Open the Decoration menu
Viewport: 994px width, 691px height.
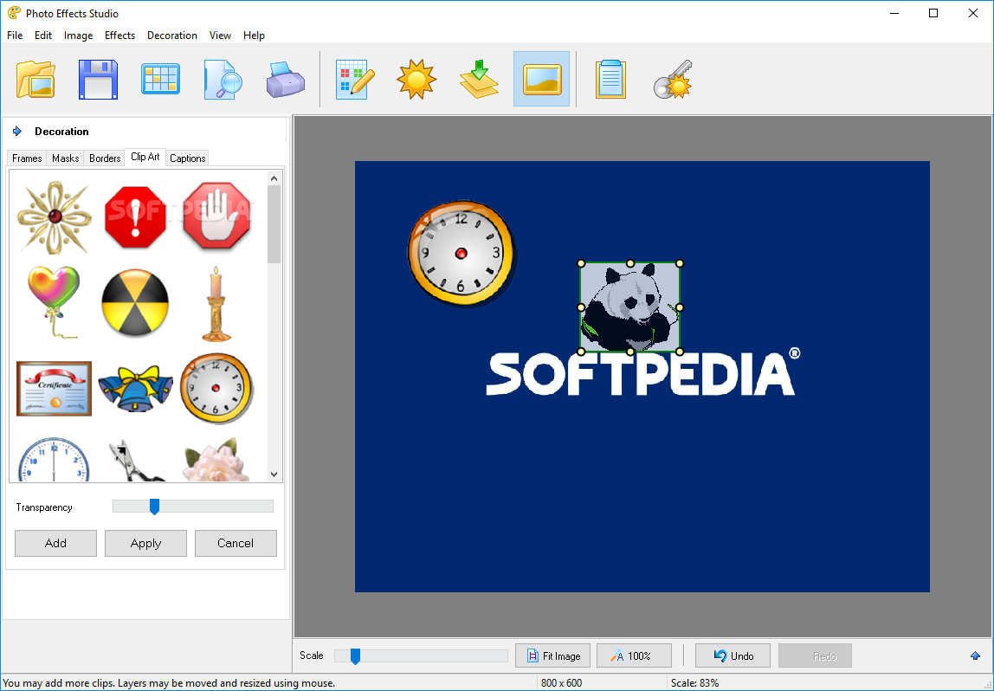(x=171, y=36)
